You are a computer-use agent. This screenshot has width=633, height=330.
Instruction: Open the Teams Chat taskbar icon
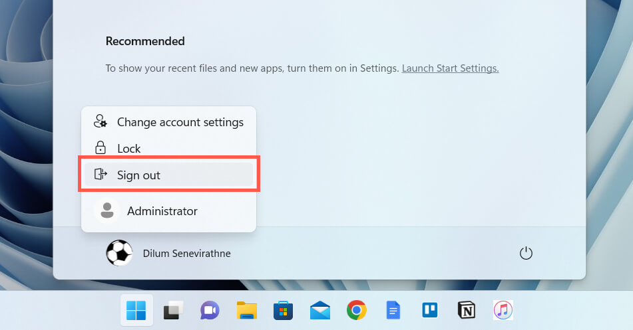pyautogui.click(x=210, y=310)
